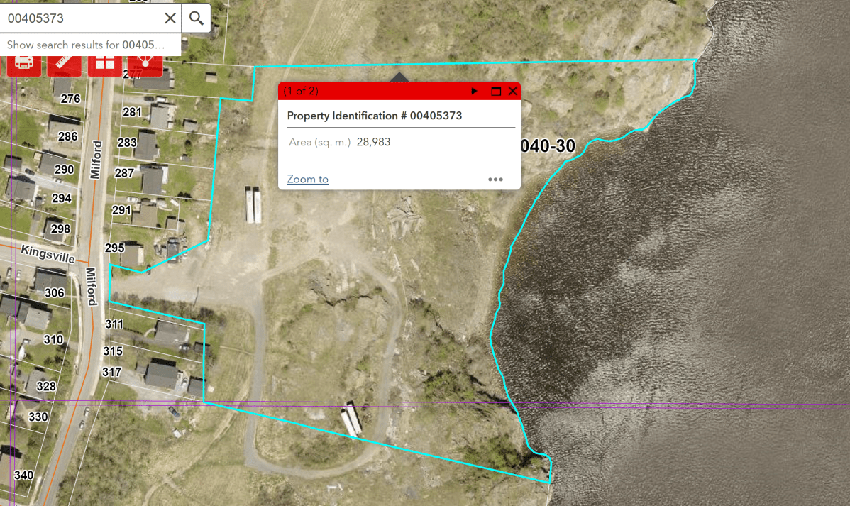The width and height of the screenshot is (850, 506).
Task: Go to next feature in popup
Action: click(x=475, y=91)
